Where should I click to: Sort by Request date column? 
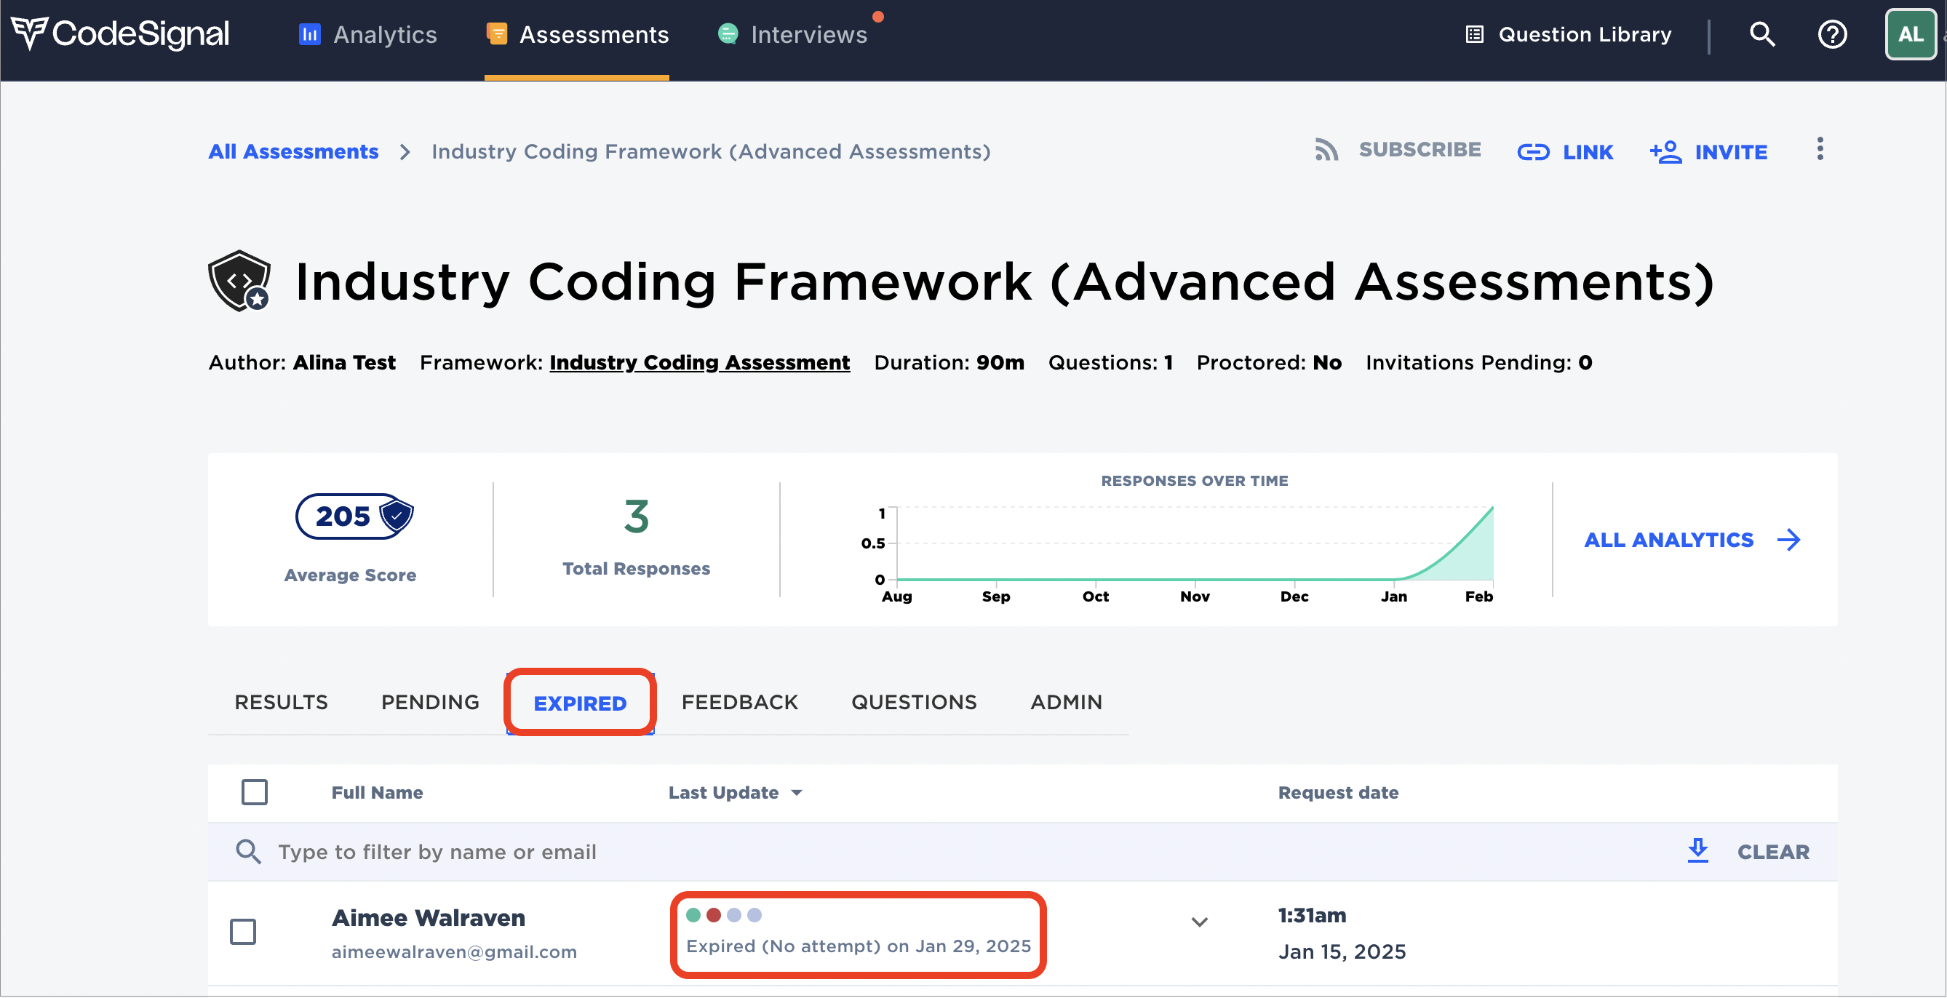tap(1338, 794)
